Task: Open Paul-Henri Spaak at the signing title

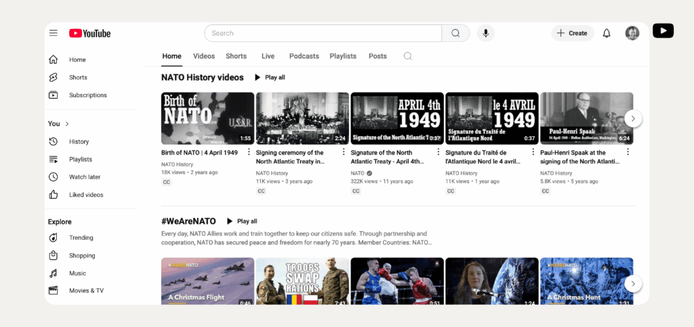Action: tap(579, 157)
